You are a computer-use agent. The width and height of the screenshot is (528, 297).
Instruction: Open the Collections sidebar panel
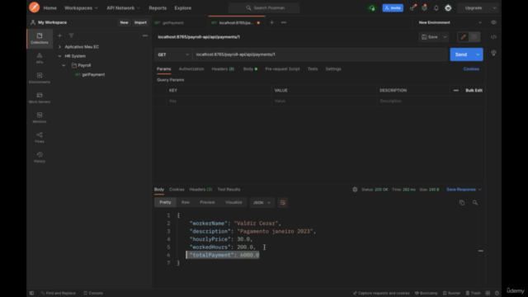tap(40, 39)
